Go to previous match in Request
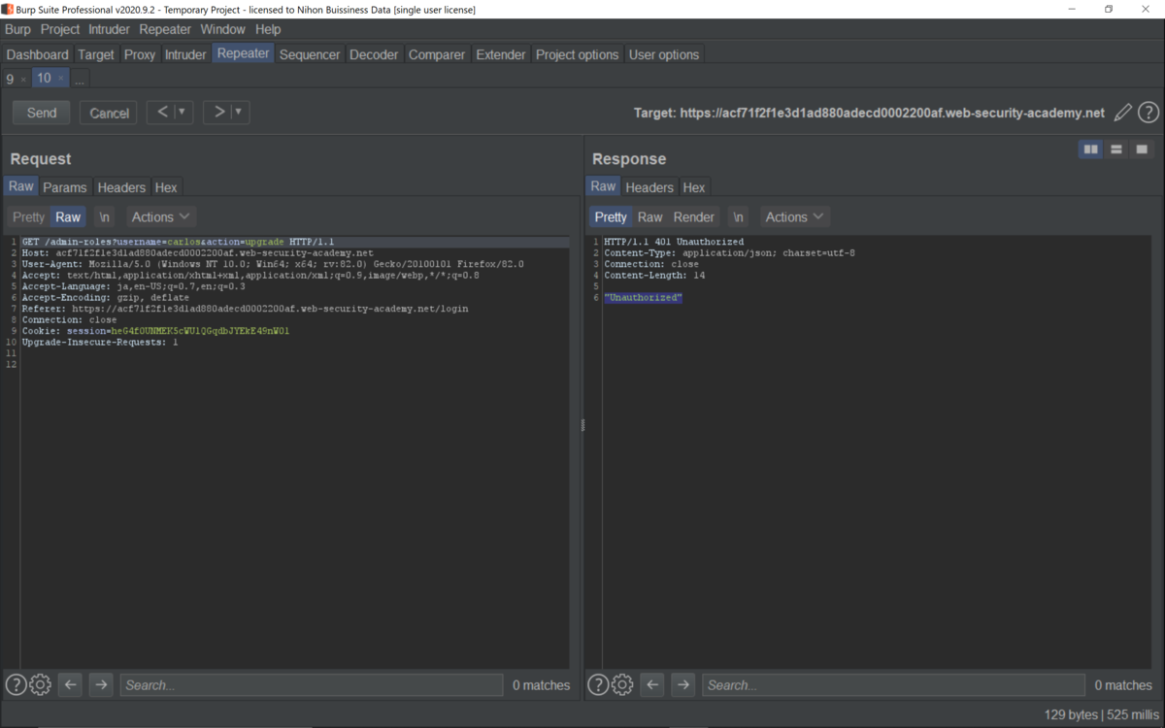This screenshot has height=728, width=1165. [70, 684]
